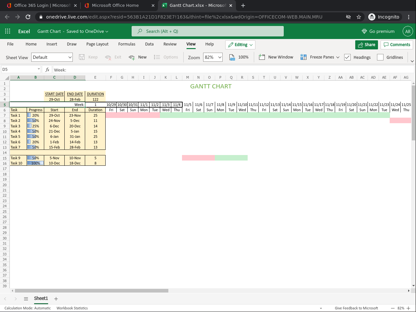
Task: Open the Office app launcher grid
Action: (8, 31)
